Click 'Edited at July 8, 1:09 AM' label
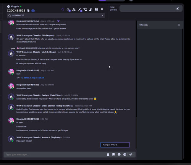 34,78
